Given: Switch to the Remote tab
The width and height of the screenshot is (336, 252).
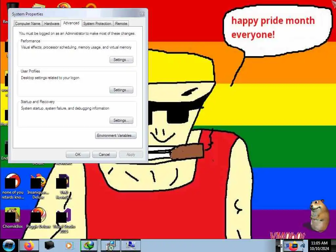Looking at the screenshot, I should (121, 24).
